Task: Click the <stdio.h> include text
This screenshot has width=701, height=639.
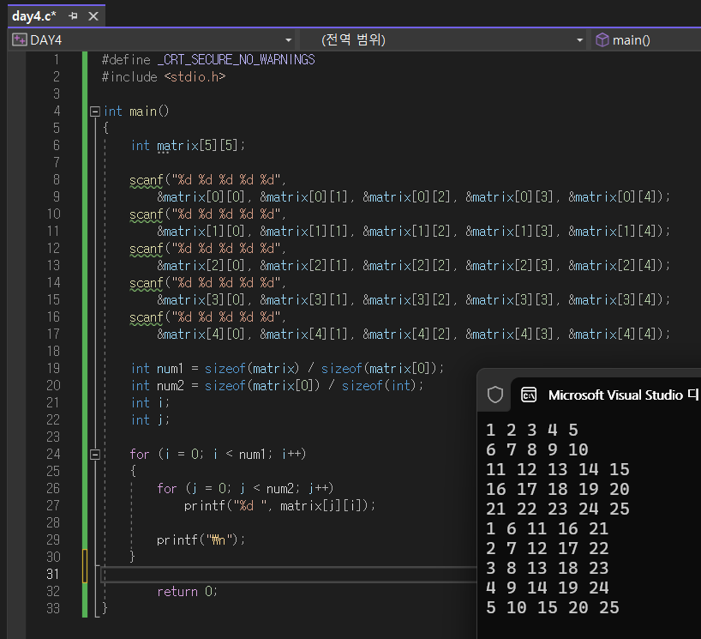Action: pyautogui.click(x=195, y=77)
